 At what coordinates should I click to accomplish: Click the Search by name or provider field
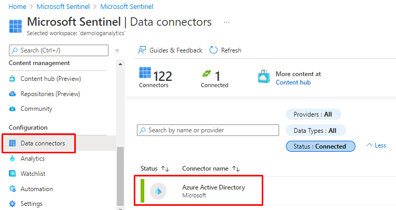208,130
